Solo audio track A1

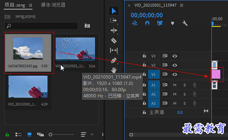click(185, 85)
